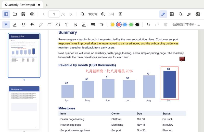
Task: Go to the previous page arrow
Action: click(44, 14)
